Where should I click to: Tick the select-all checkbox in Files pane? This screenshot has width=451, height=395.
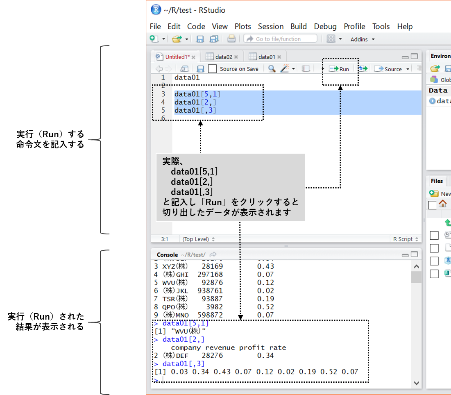(432, 205)
